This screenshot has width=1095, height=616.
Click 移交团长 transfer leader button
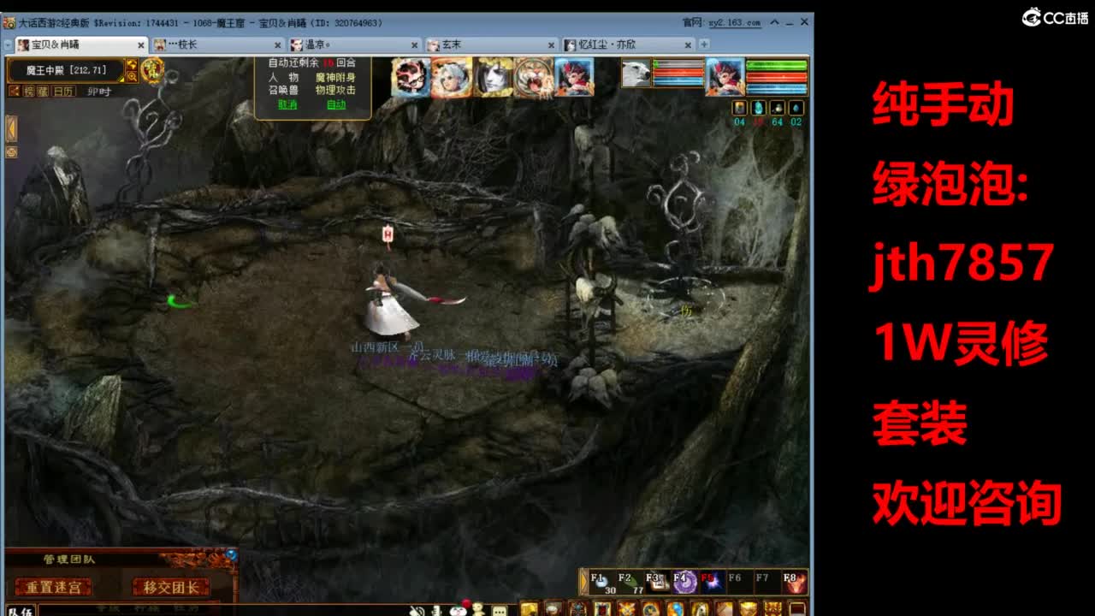171,588
